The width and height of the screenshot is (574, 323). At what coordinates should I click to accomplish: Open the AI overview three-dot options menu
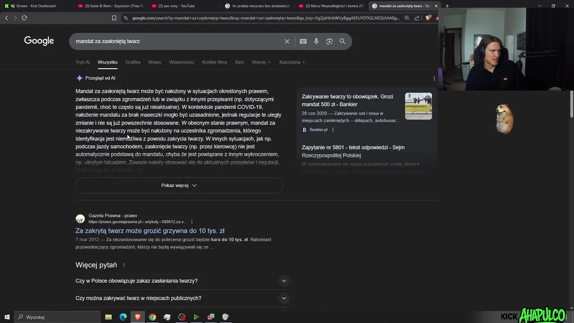pyautogui.click(x=434, y=79)
